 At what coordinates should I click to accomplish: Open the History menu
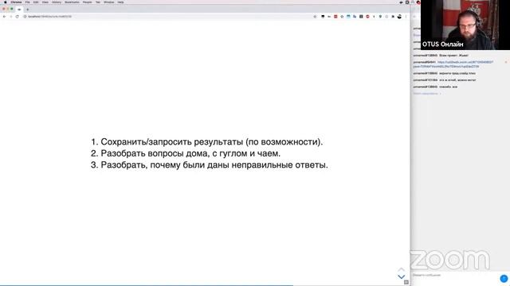[x=57, y=2]
